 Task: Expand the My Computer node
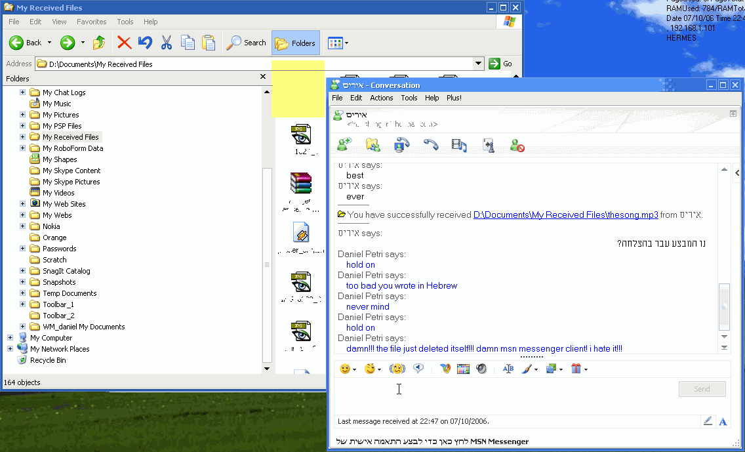tap(10, 337)
